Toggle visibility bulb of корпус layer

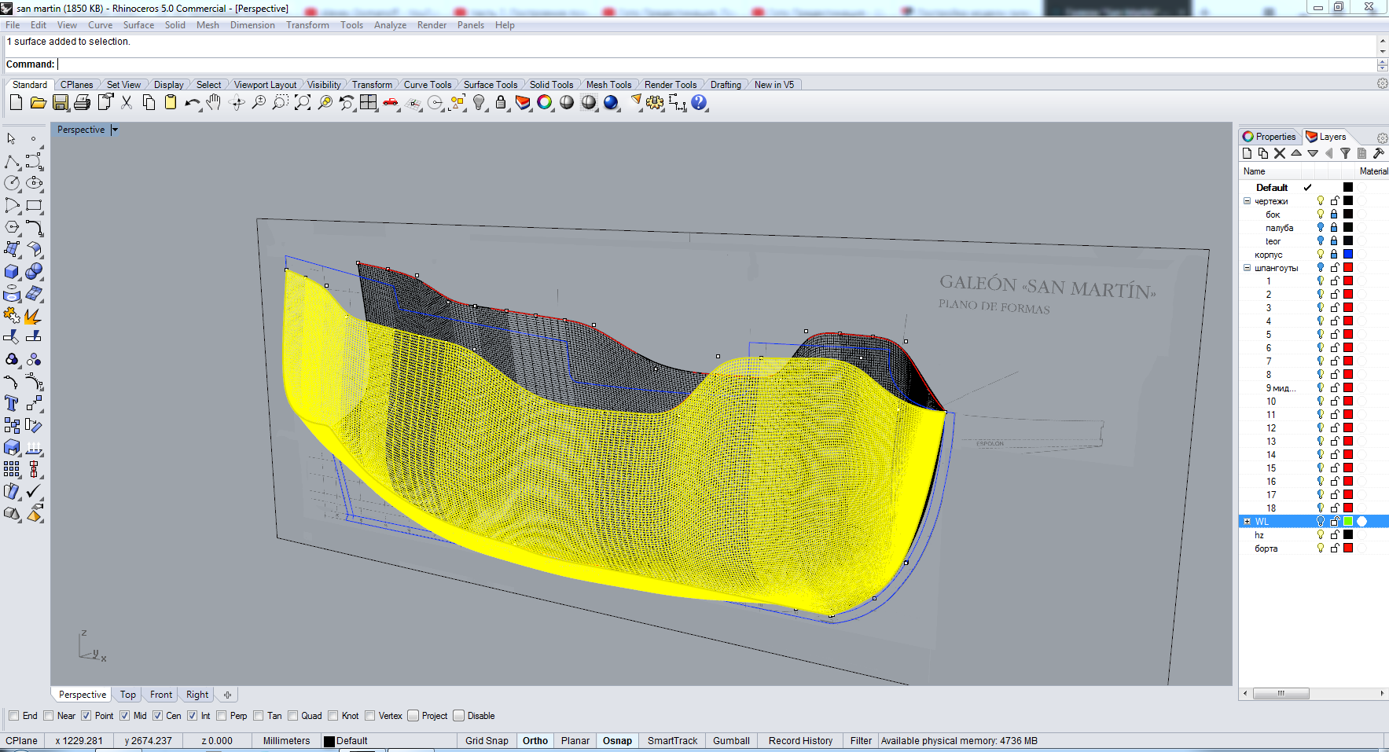tap(1321, 255)
